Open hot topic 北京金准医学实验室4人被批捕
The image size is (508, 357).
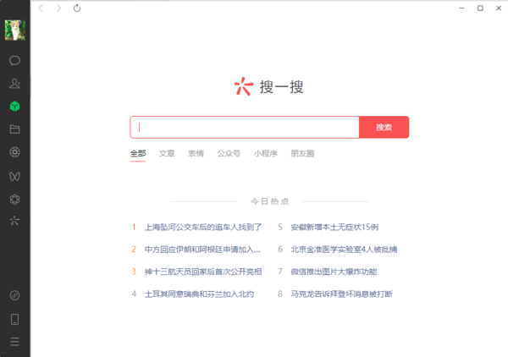344,250
